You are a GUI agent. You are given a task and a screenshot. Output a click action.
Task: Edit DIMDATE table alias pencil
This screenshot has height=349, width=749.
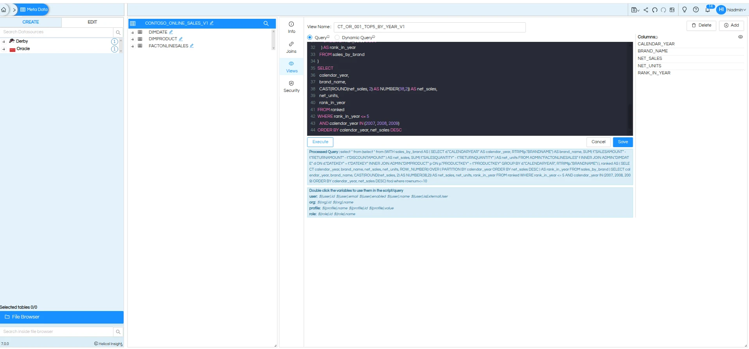pos(171,32)
